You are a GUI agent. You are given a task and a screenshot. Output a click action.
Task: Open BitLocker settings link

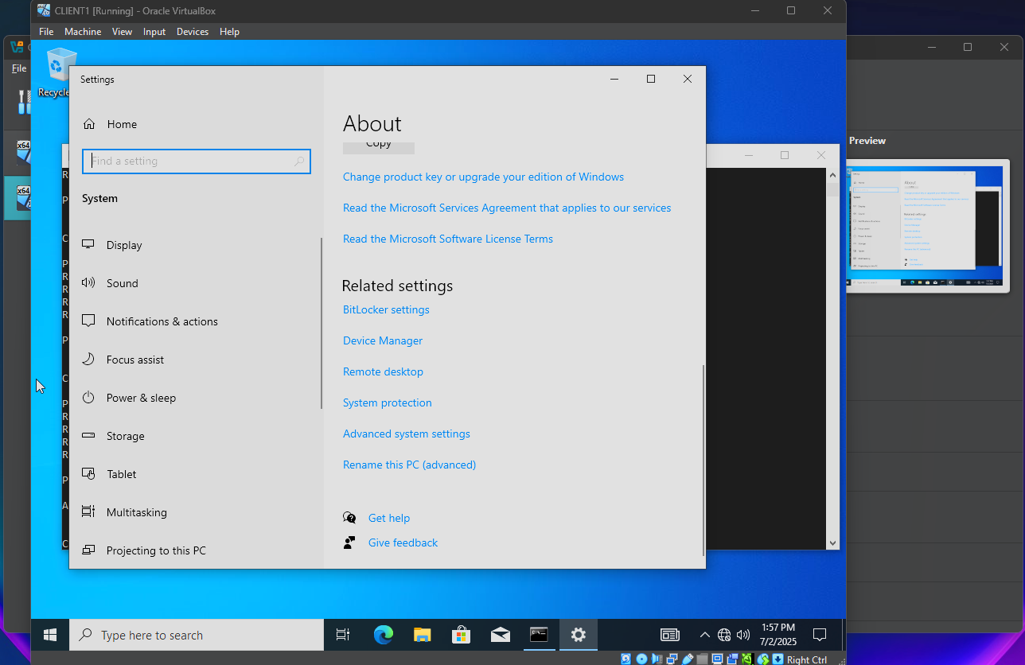coord(386,309)
